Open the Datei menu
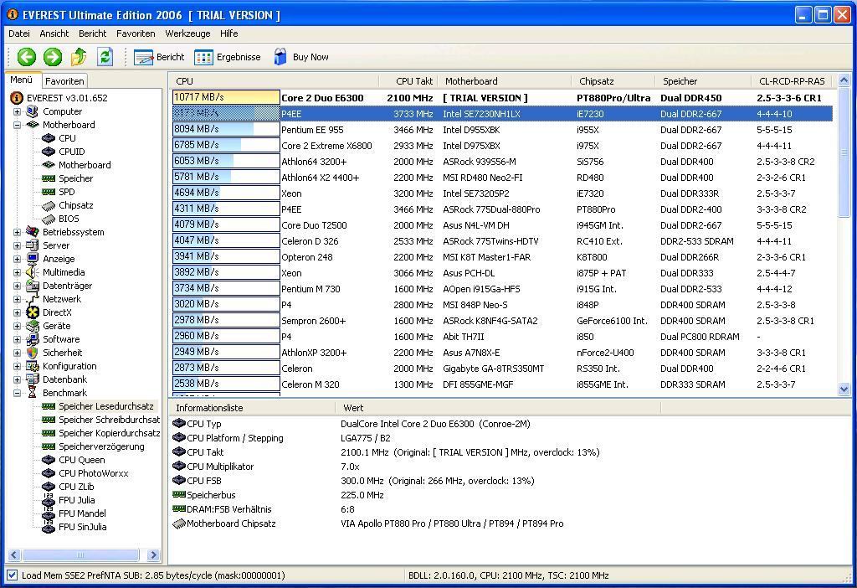Screen dimensions: 857x588 point(19,34)
